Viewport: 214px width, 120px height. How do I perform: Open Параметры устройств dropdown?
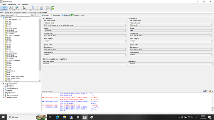click(8, 15)
